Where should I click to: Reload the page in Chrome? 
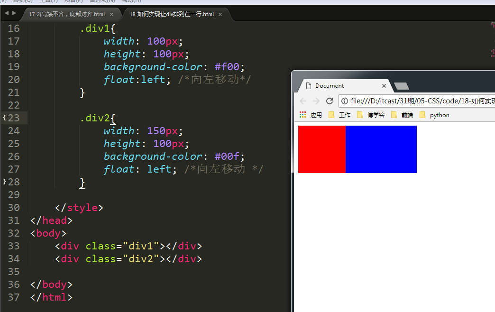point(330,101)
